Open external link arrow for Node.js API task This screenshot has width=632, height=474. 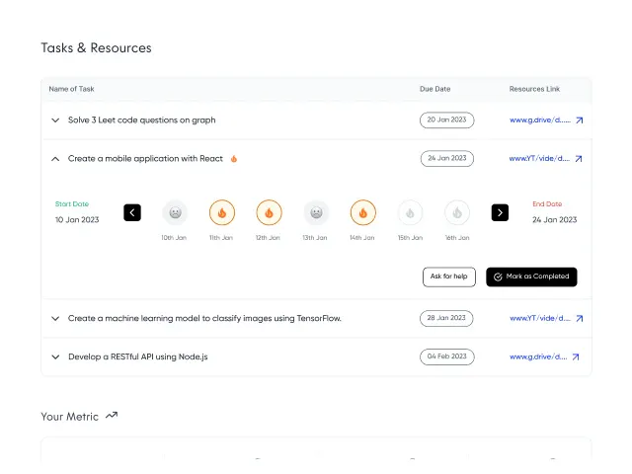pos(576,356)
